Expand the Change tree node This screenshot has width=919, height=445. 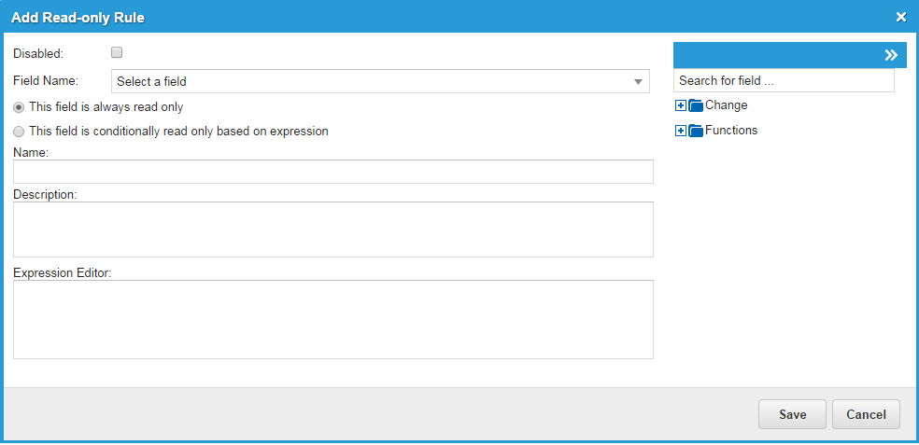pyautogui.click(x=681, y=105)
